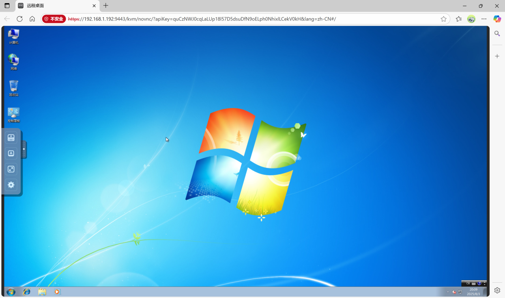Viewport: 505px width, 298px height.
Task: Open remote desktop settings gear in sidebar
Action: point(11,185)
